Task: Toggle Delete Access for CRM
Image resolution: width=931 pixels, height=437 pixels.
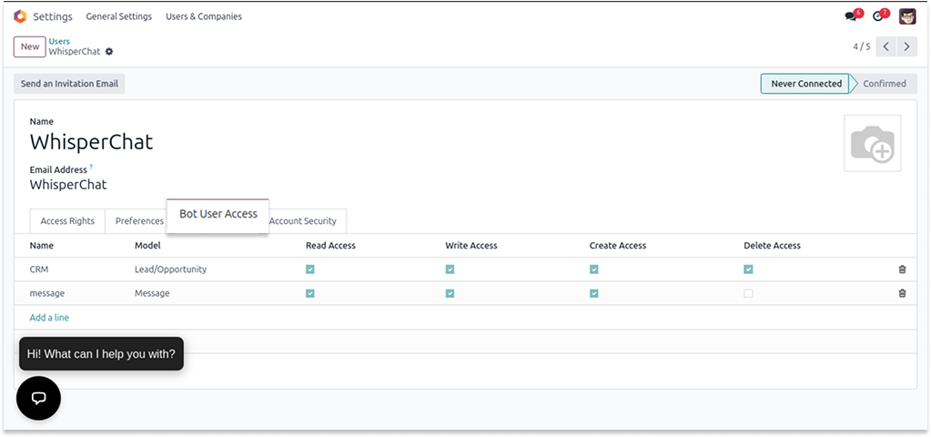Action: pos(748,269)
